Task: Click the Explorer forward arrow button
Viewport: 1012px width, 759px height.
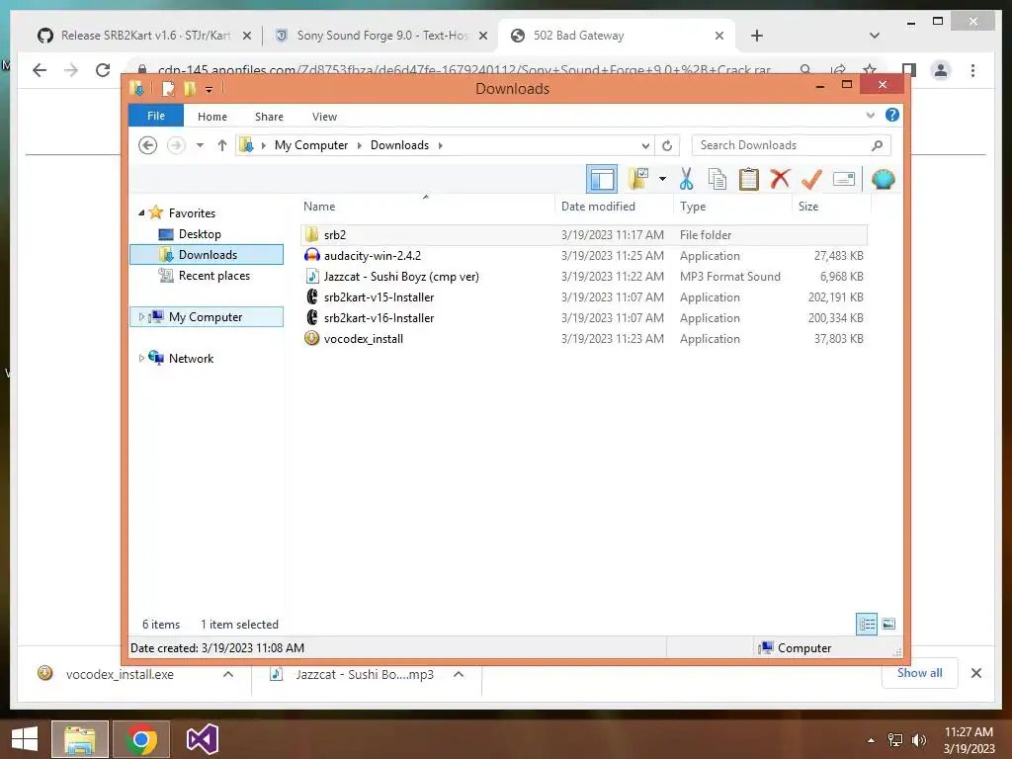Action: [176, 145]
